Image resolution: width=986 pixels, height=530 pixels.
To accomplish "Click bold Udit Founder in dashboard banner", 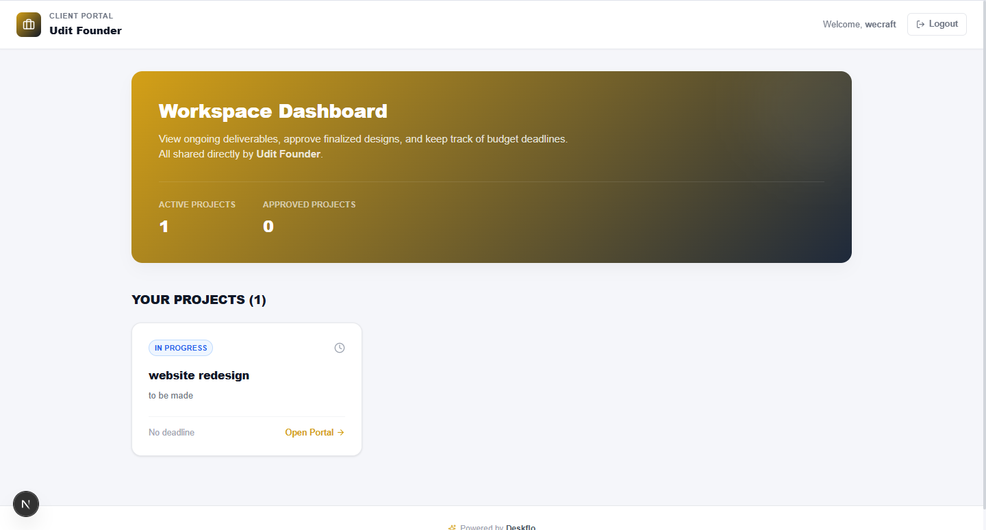I will [288, 154].
